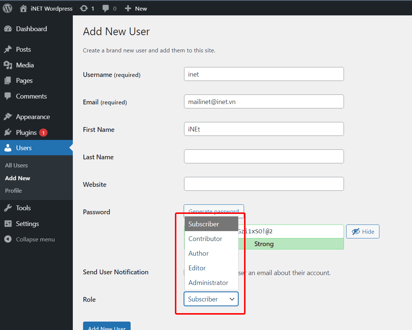Click the plus icon next to New
Screen dimensions: 412x330
[x=128, y=8]
